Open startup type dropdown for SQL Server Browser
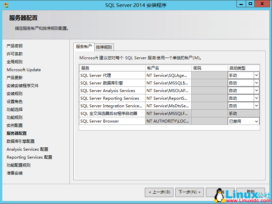The image size is (272, 204). coord(256,121)
